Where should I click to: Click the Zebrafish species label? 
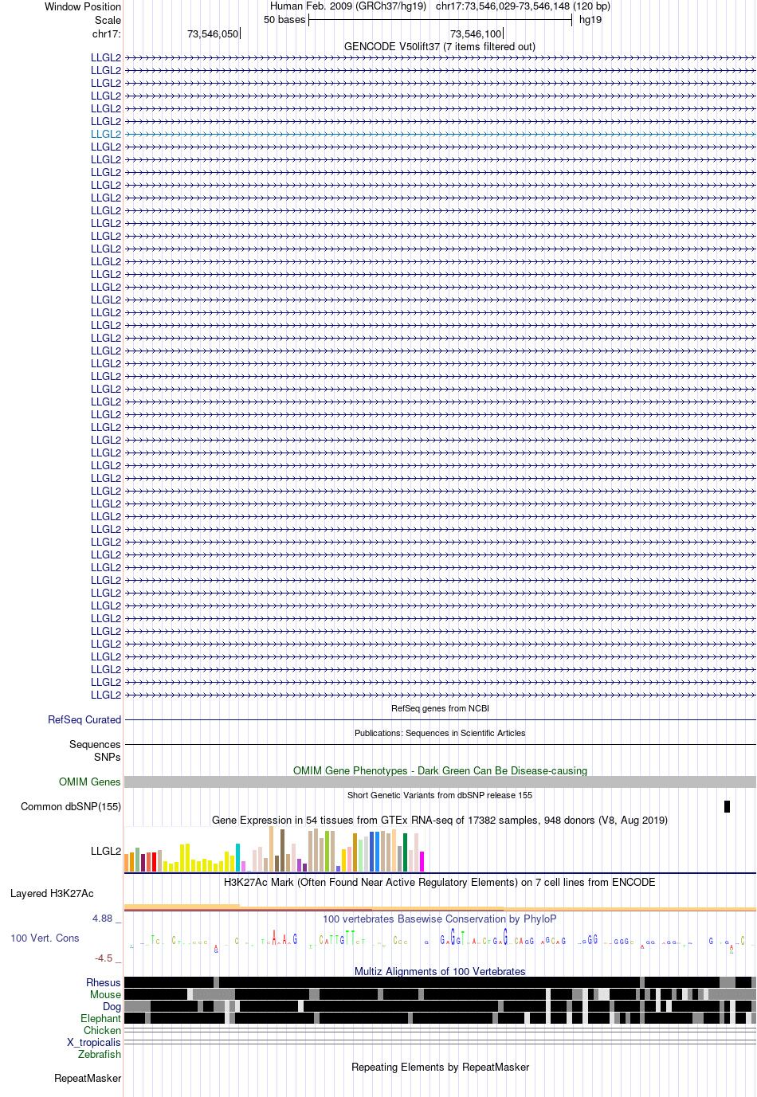(x=100, y=1054)
